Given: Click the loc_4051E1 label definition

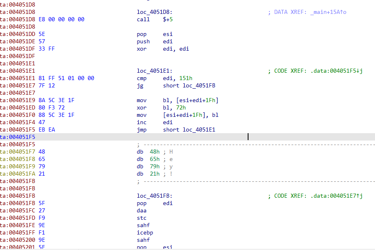Looking at the screenshot, I should click(x=154, y=71).
